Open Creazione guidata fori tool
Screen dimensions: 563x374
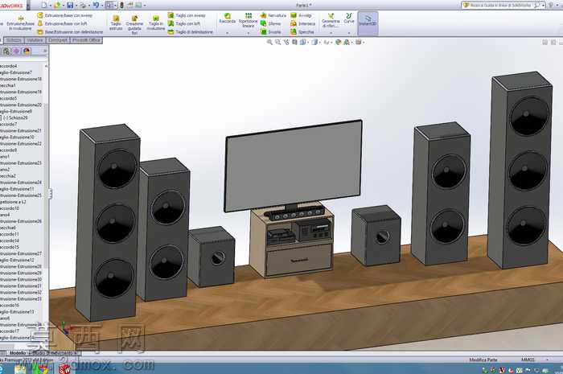(x=134, y=24)
